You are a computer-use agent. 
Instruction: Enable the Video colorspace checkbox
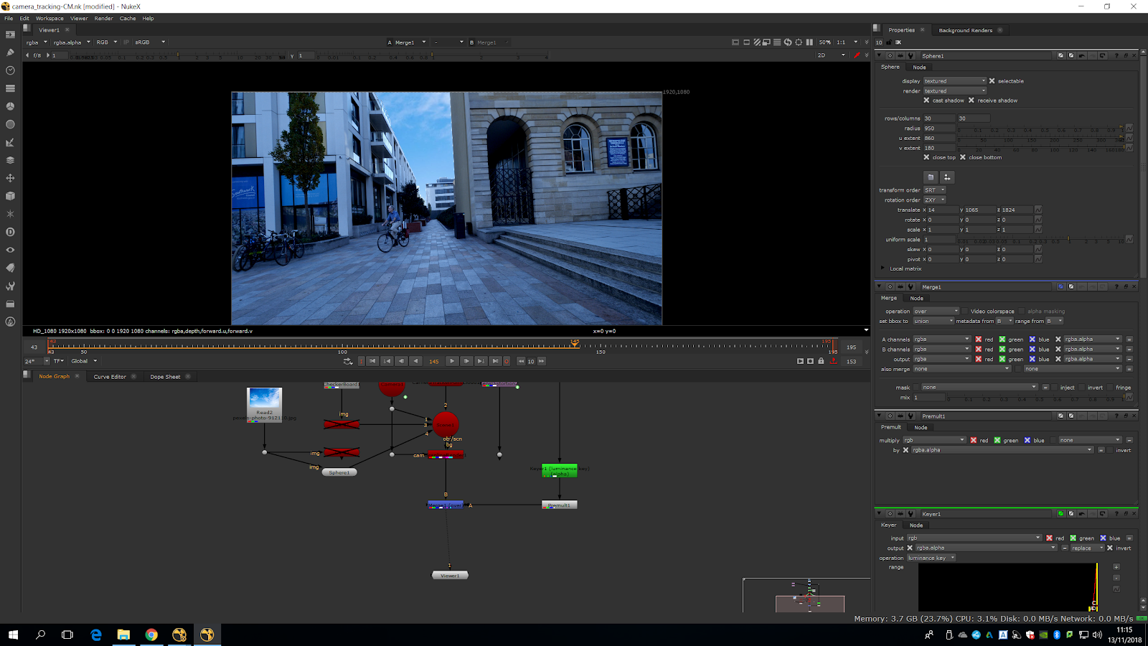click(965, 312)
